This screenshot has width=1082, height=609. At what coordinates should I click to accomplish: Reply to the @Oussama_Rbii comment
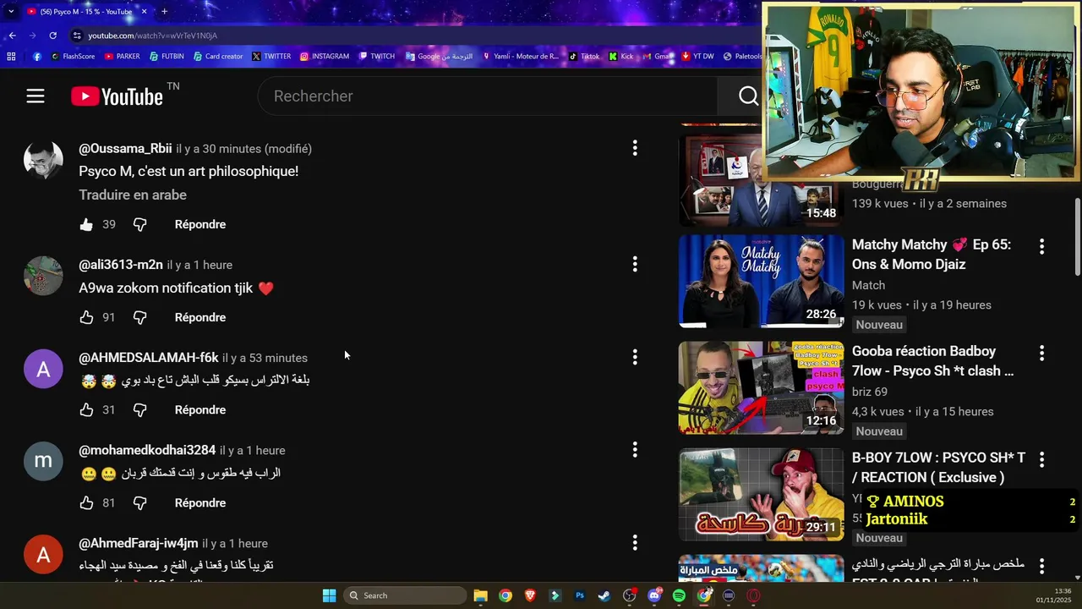200,224
